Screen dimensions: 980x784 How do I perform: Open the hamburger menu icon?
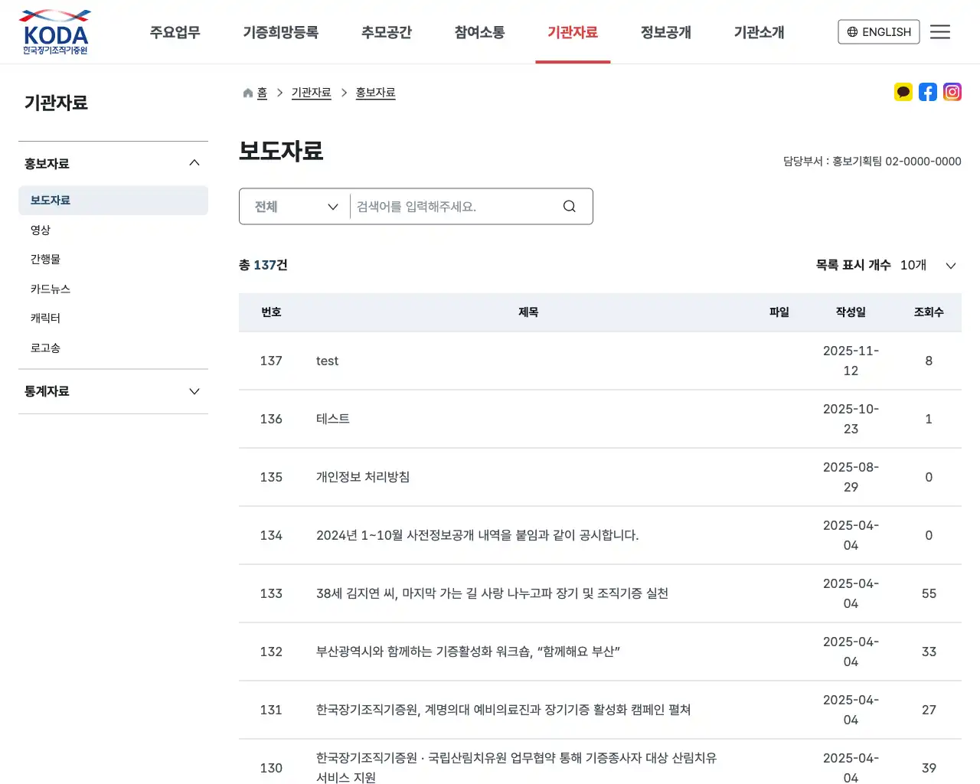coord(939,32)
